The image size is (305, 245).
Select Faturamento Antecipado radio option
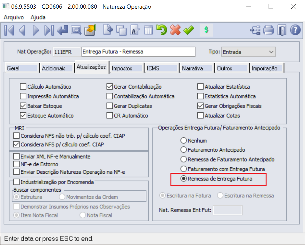(184, 150)
